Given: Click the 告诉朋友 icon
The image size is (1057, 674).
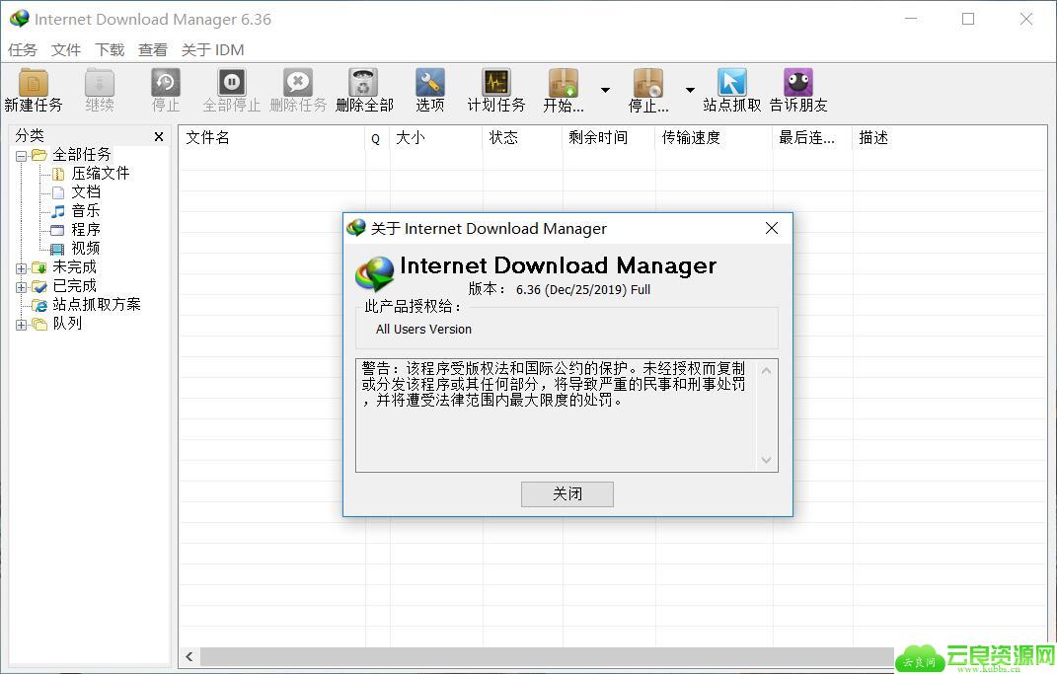Looking at the screenshot, I should pyautogui.click(x=797, y=83).
